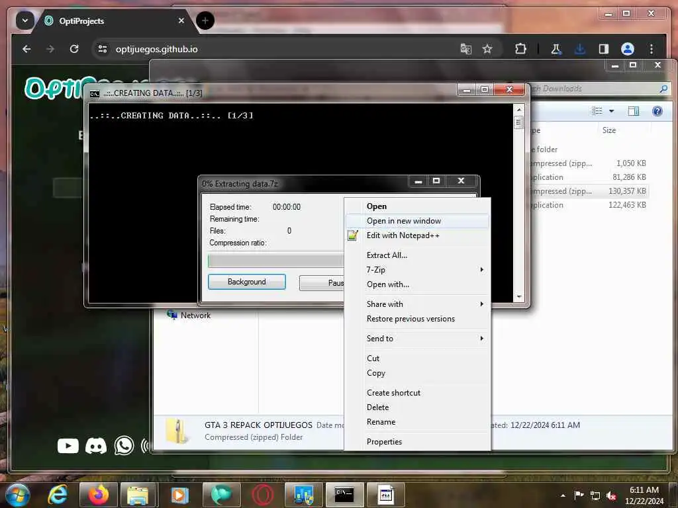Choose Extract All... in context menu

point(417,255)
